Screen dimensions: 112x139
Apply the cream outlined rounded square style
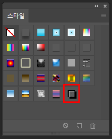click(x=26, y=63)
